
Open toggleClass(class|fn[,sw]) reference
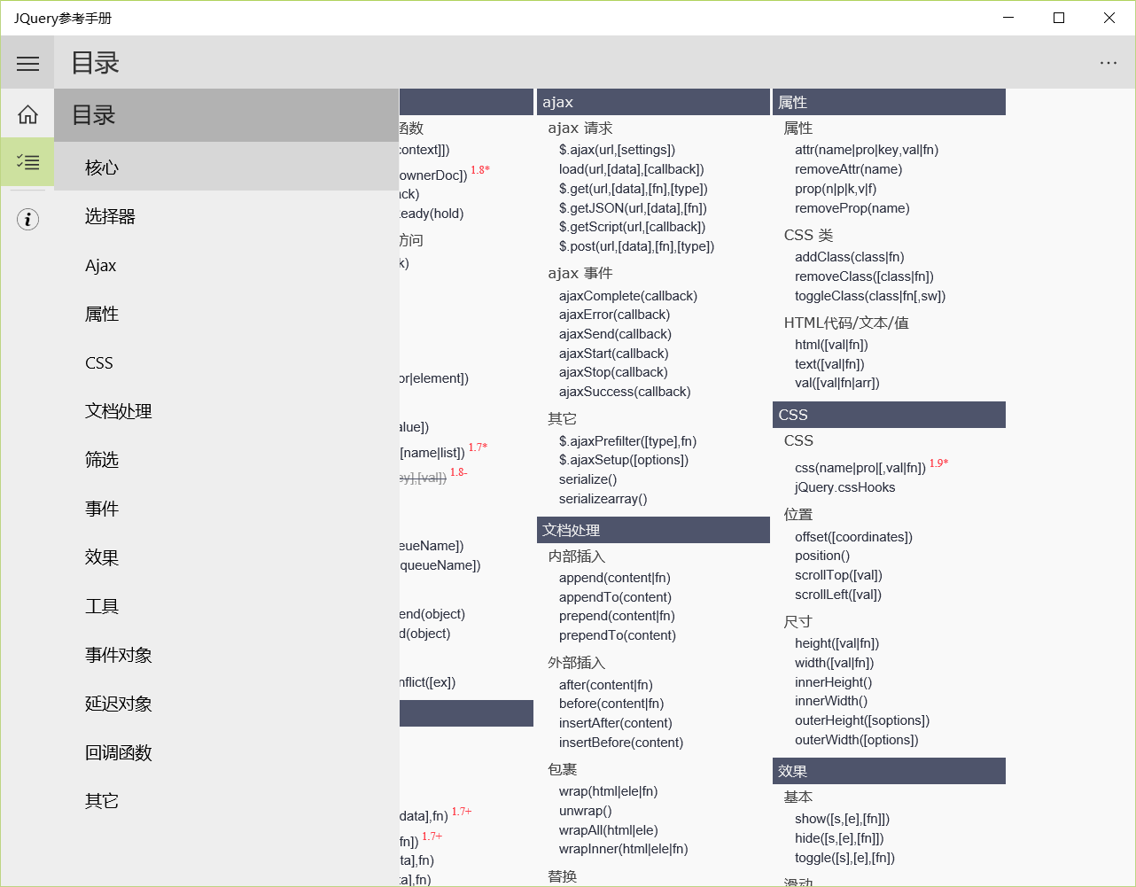pos(870,296)
